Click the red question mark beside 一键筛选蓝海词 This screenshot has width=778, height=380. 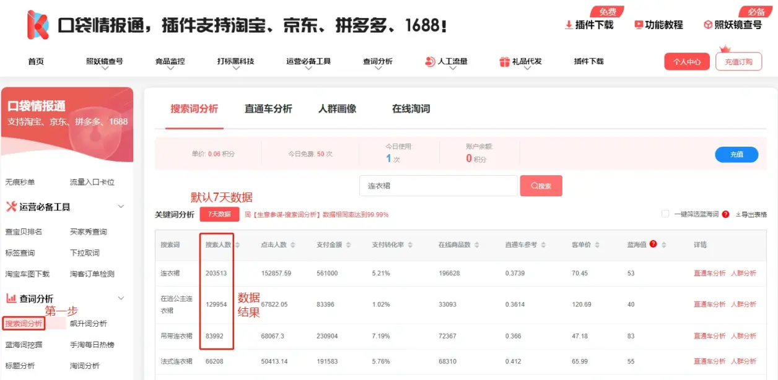(725, 214)
